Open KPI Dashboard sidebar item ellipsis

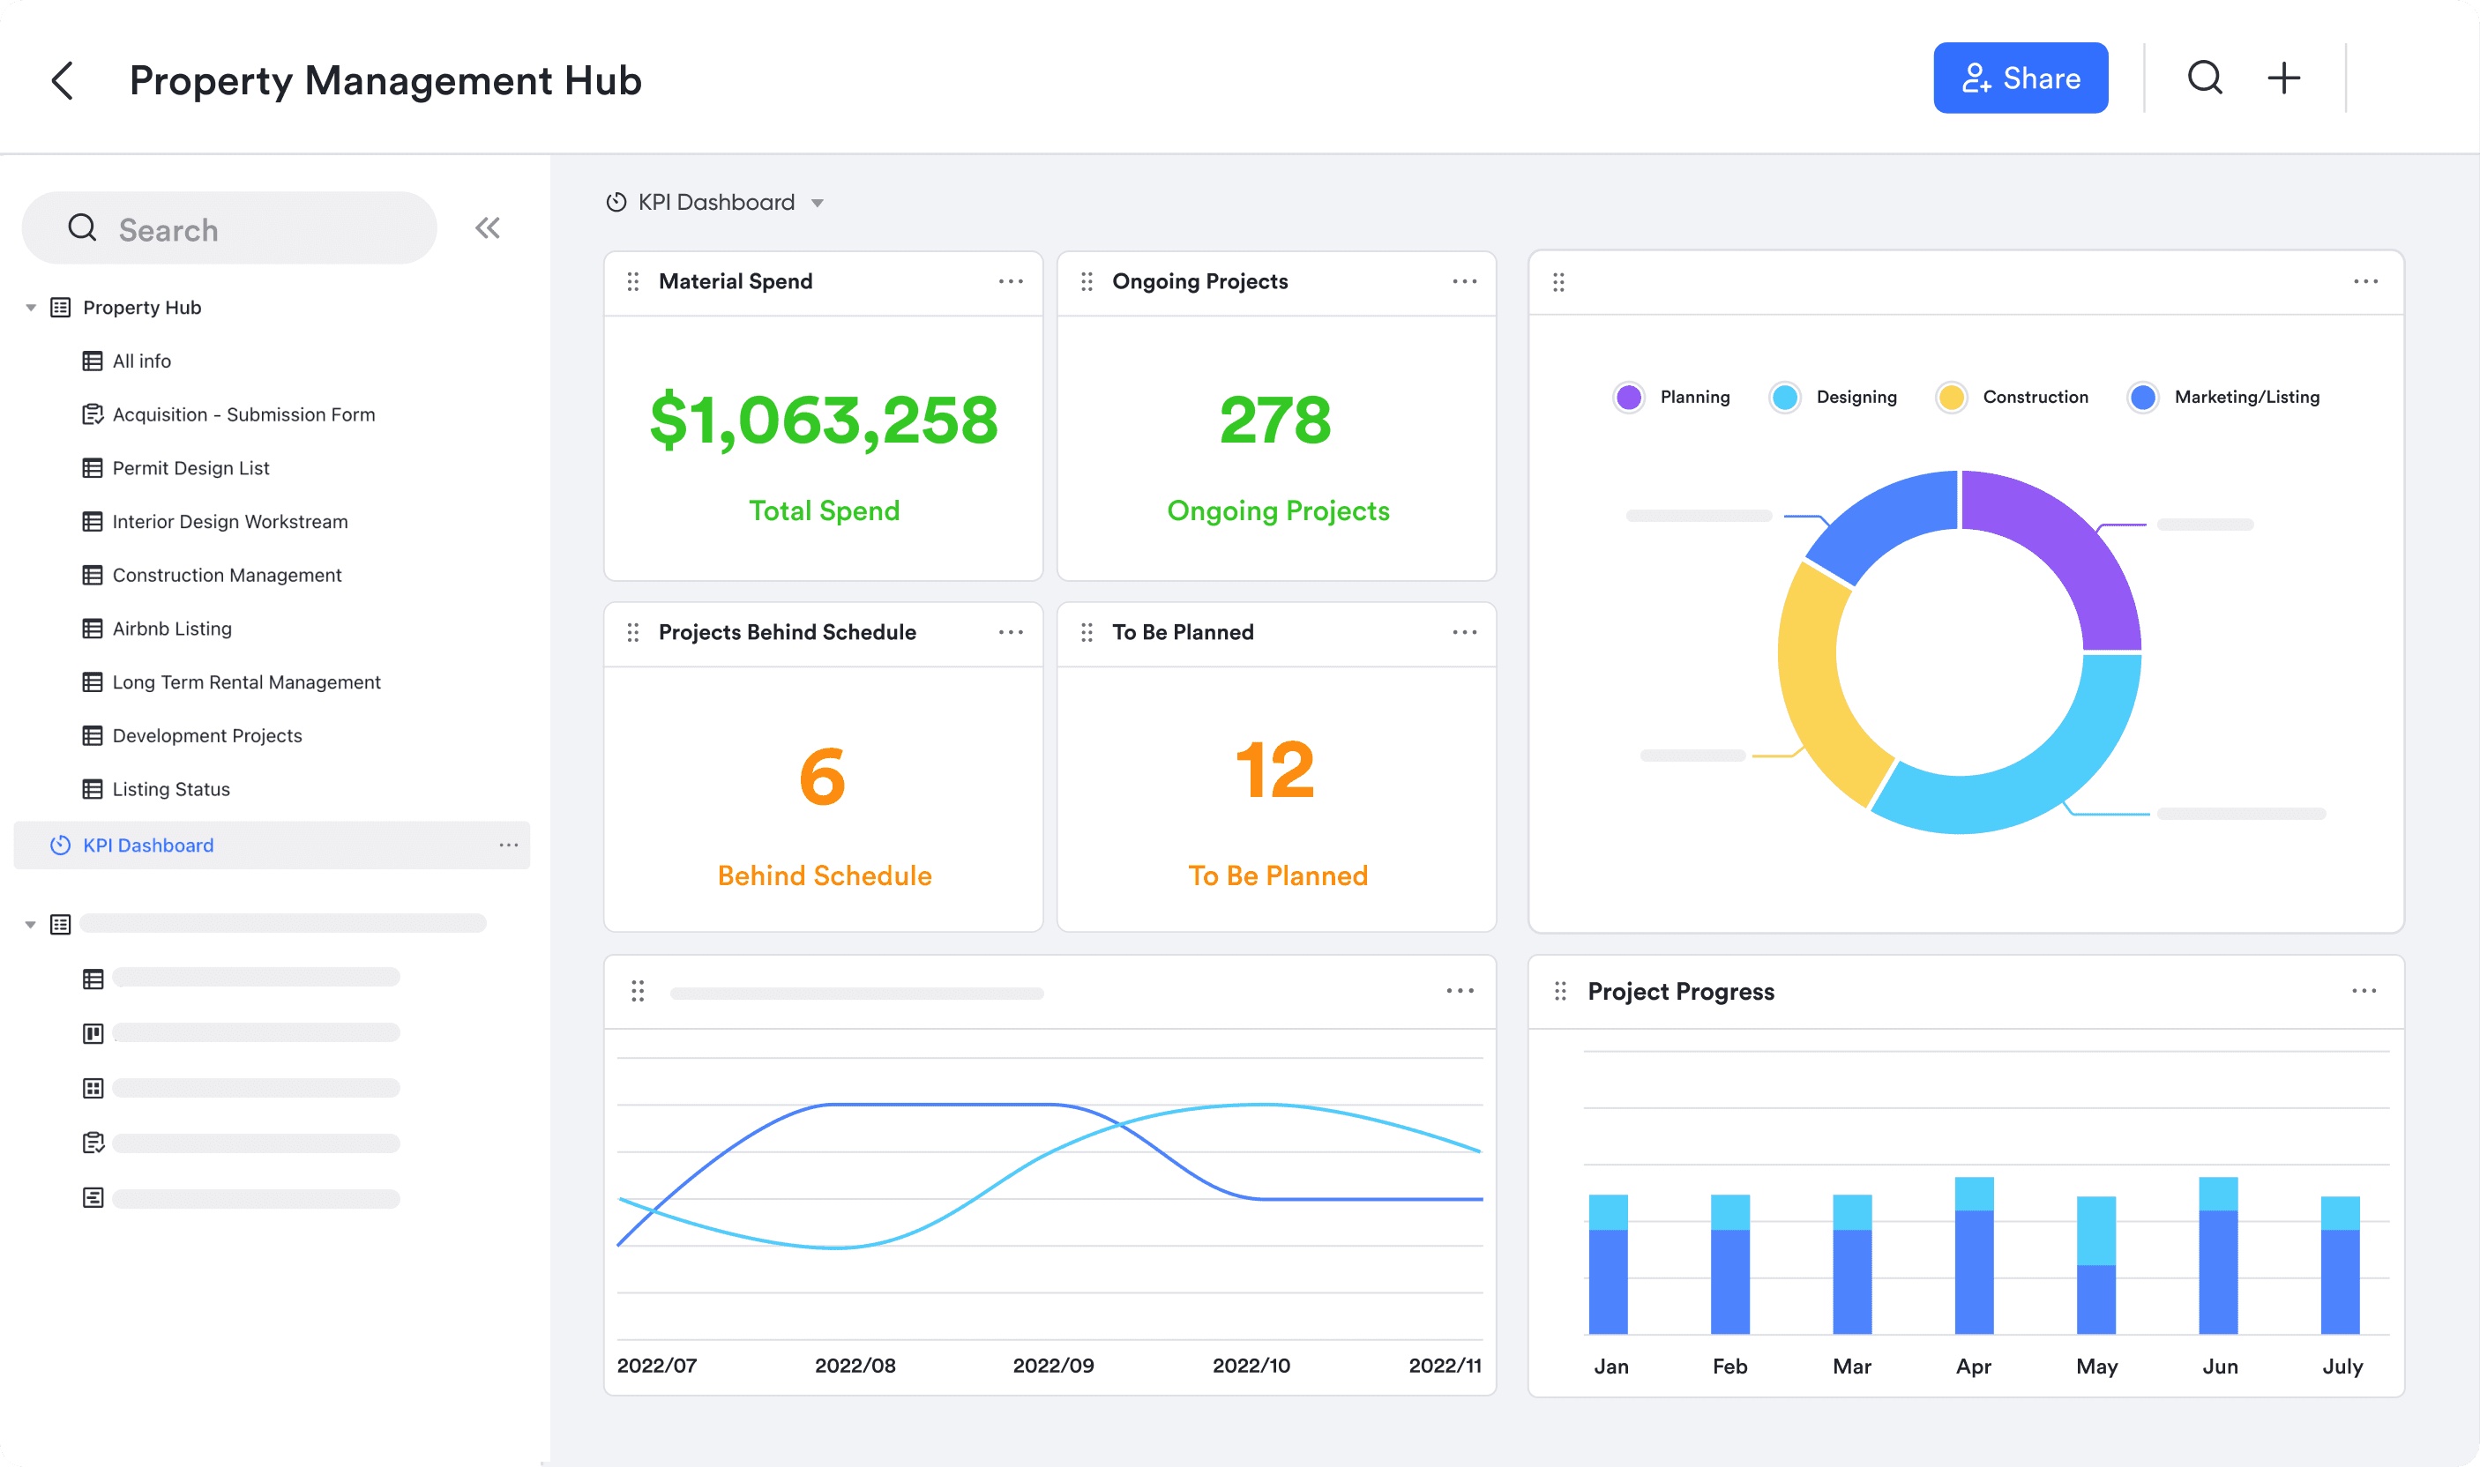(508, 845)
